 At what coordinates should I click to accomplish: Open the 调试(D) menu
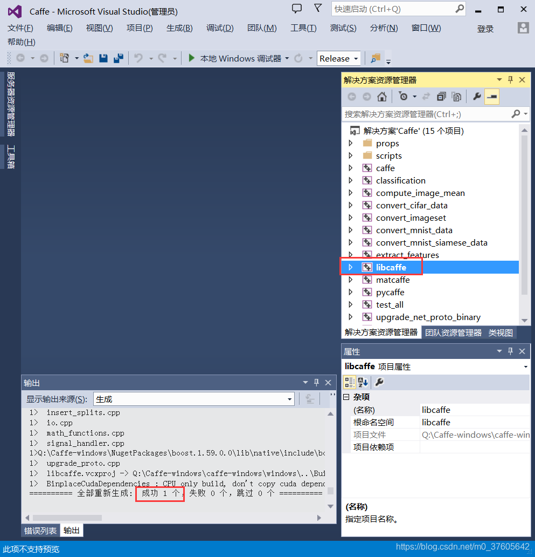(x=220, y=28)
